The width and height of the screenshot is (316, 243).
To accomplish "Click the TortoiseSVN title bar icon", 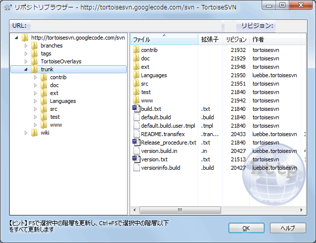I will click(x=8, y=7).
